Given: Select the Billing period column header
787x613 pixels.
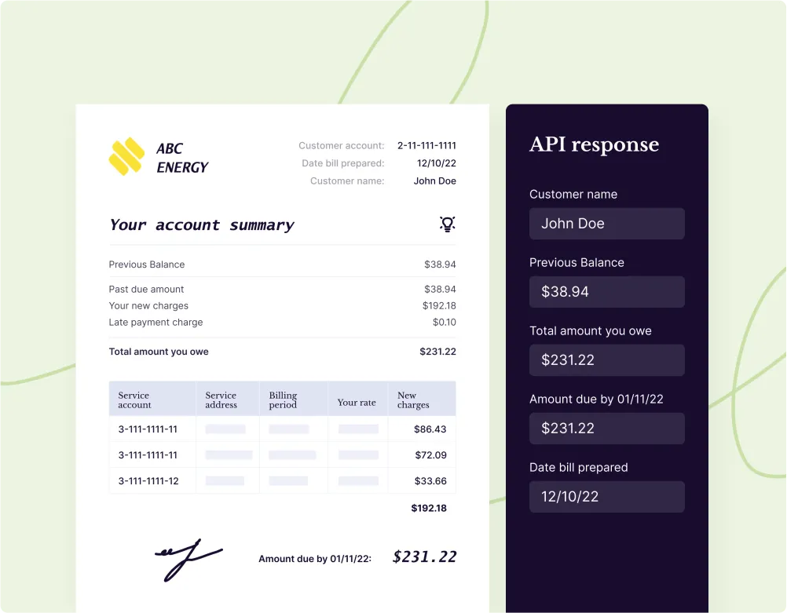Looking at the screenshot, I should click(x=283, y=400).
